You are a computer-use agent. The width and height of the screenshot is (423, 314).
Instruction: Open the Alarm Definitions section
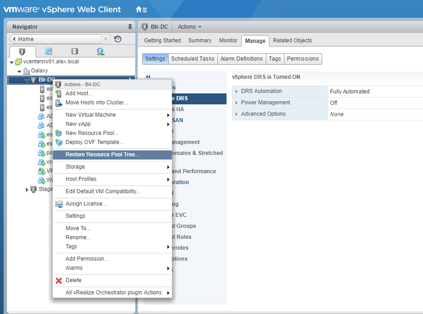(241, 59)
